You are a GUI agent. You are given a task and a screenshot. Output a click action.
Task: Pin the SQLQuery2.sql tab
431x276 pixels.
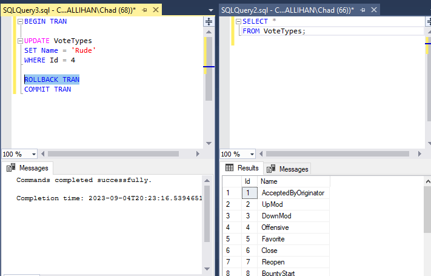[363, 10]
